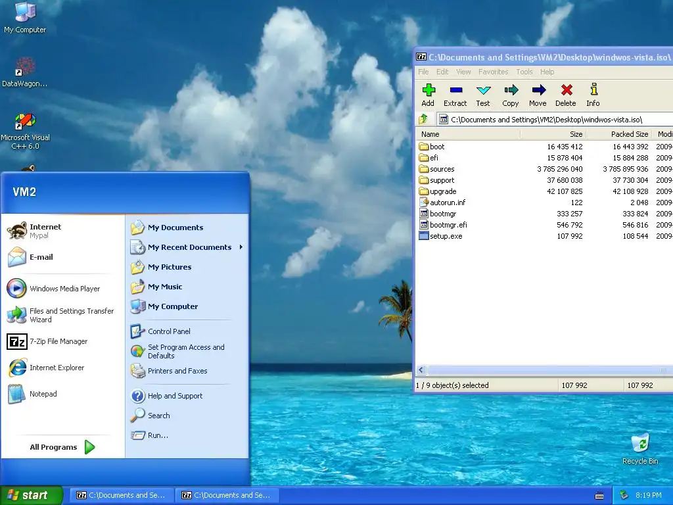The height and width of the screenshot is (505, 673).
Task: Click the red Delete icon
Action: 566,95
